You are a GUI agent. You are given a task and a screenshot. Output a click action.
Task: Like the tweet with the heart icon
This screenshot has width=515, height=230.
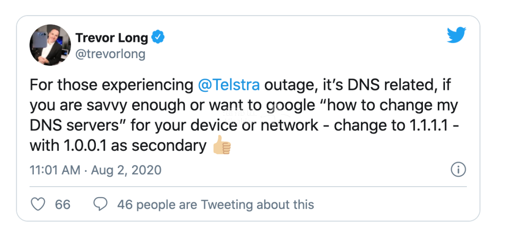tap(38, 204)
